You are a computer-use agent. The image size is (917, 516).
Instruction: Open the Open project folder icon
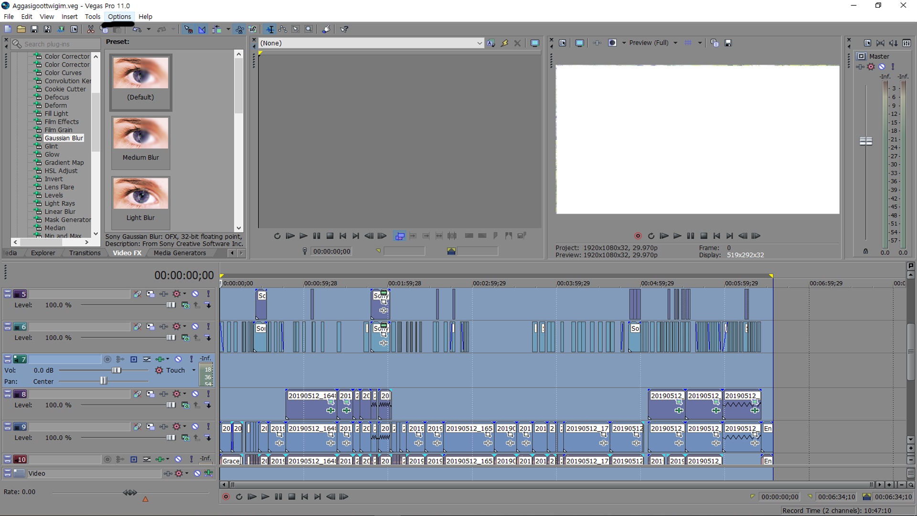21,29
